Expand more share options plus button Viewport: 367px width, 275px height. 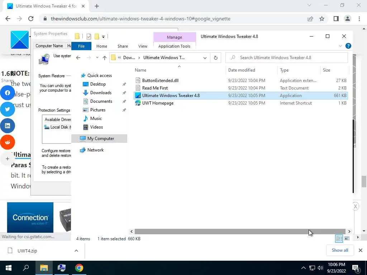[x=8, y=159]
